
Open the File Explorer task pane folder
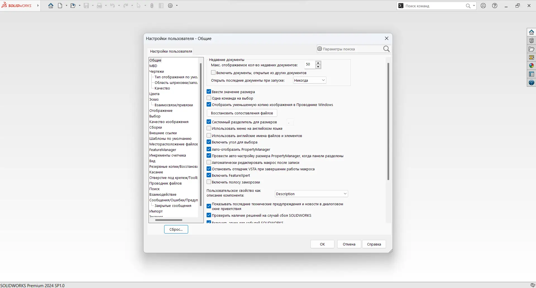pyautogui.click(x=532, y=49)
